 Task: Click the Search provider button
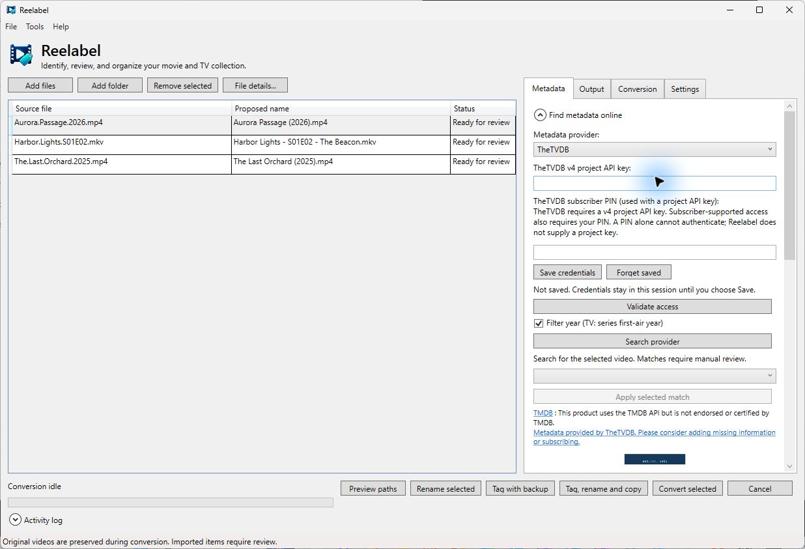coord(653,341)
